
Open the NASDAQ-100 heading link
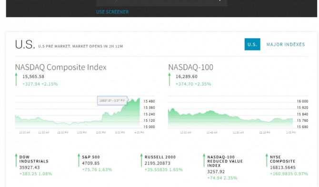pyautogui.click(x=190, y=67)
